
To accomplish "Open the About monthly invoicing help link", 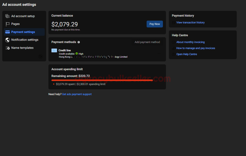I will (x=190, y=42).
